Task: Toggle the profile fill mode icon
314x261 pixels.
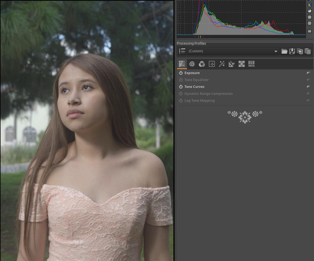Action: coord(182,51)
